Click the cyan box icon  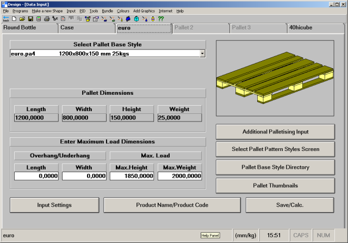pyautogui.click(x=136, y=19)
